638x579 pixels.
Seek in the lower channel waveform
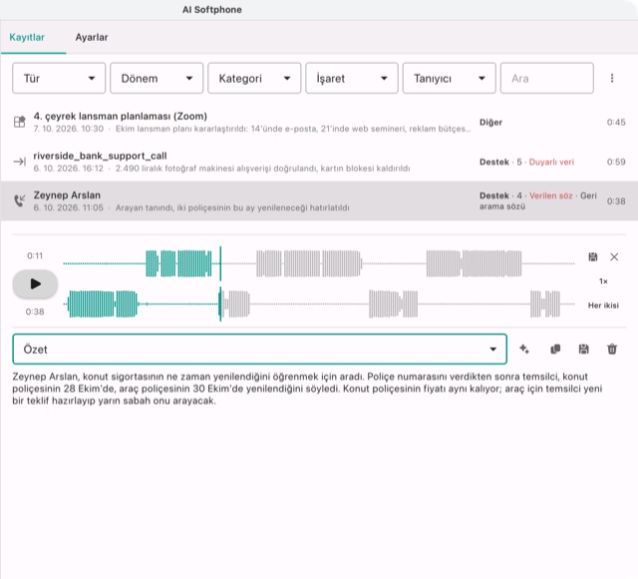[x=319, y=304]
